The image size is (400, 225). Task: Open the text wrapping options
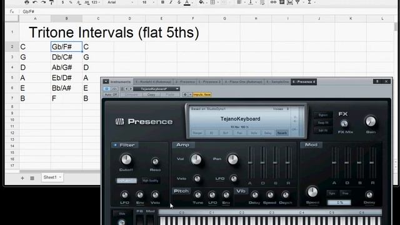click(262, 2)
